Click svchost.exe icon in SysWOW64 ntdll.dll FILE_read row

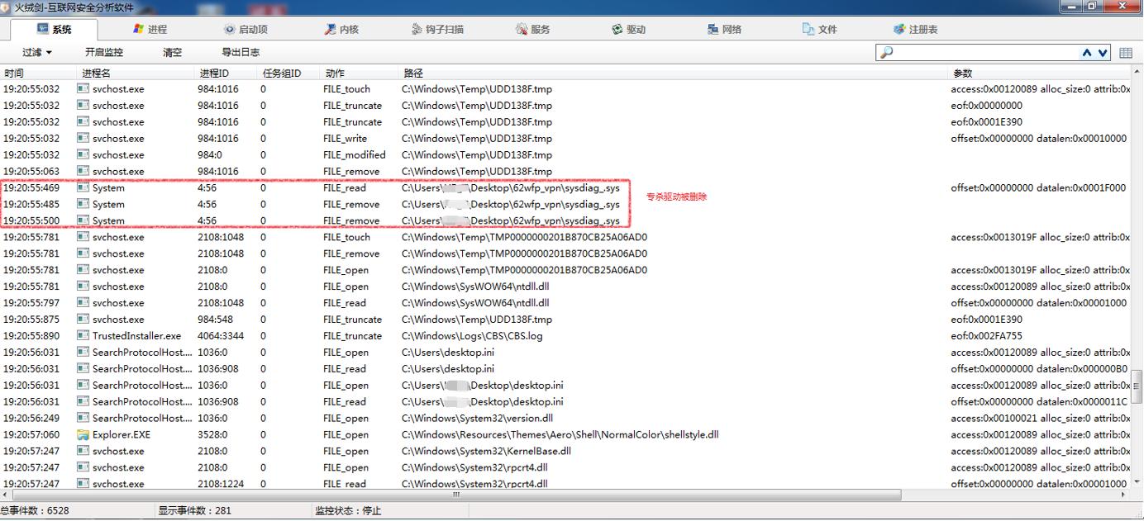coord(83,303)
